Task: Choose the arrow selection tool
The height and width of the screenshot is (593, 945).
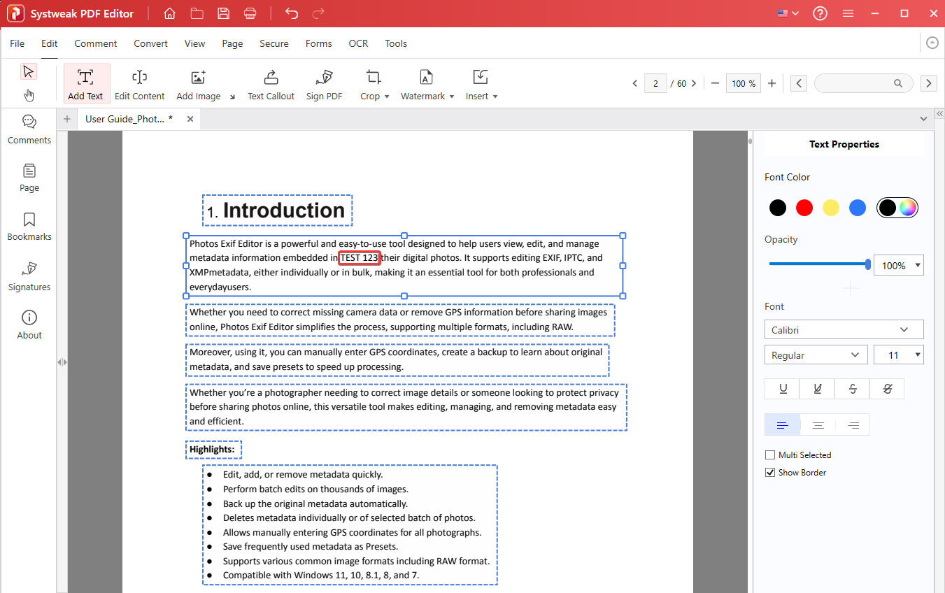Action: 28,71
